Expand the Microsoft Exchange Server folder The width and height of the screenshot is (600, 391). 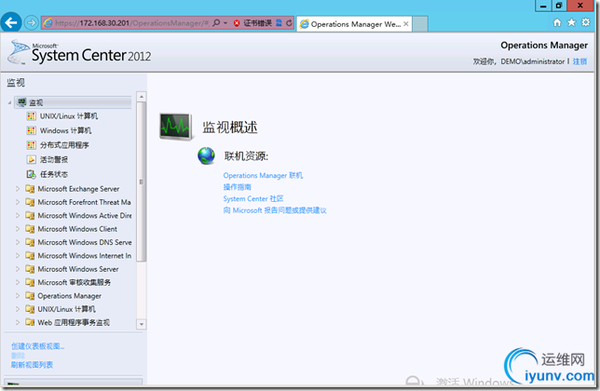(17, 188)
